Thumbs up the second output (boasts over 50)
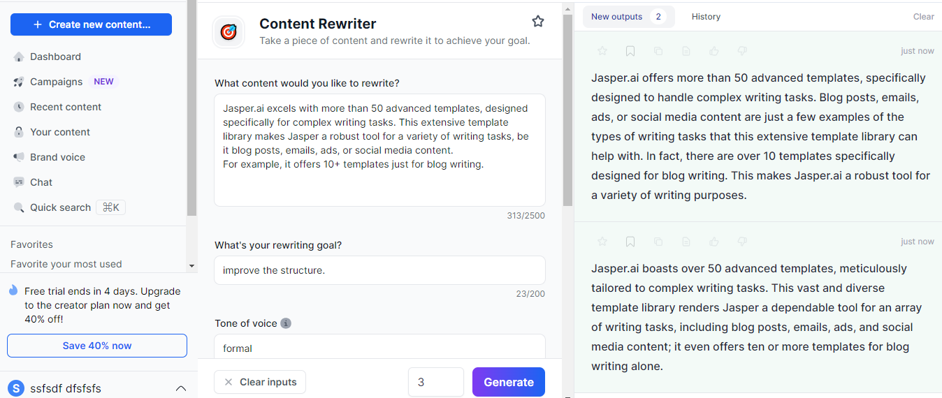Screen dimensions: 942x398 pyautogui.click(x=714, y=242)
